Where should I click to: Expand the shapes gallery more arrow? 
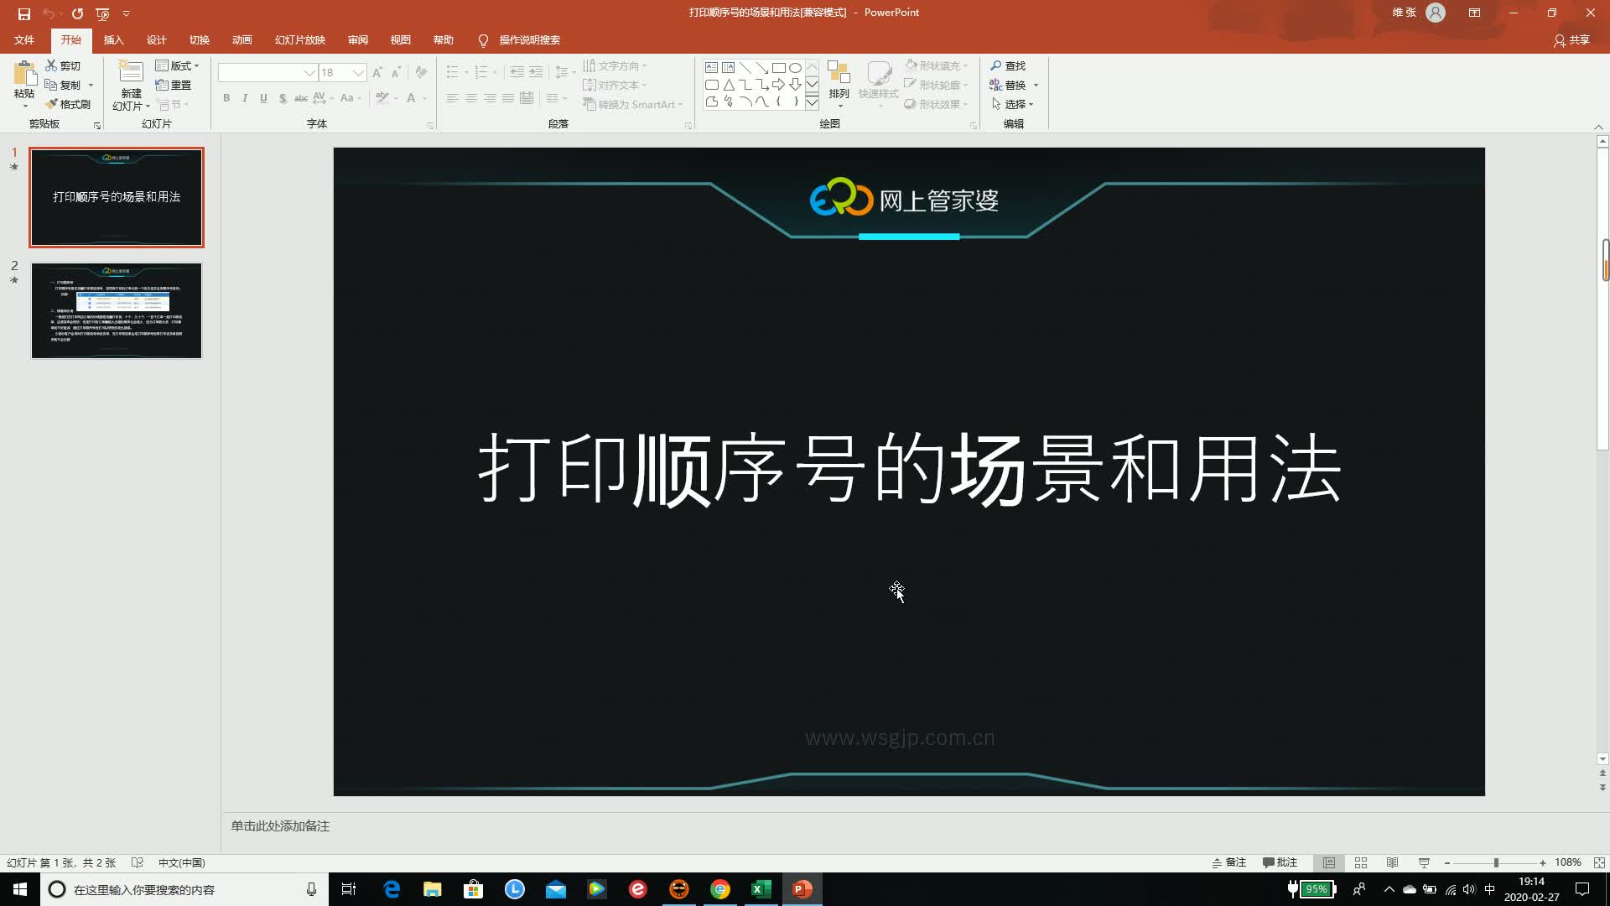coord(812,102)
